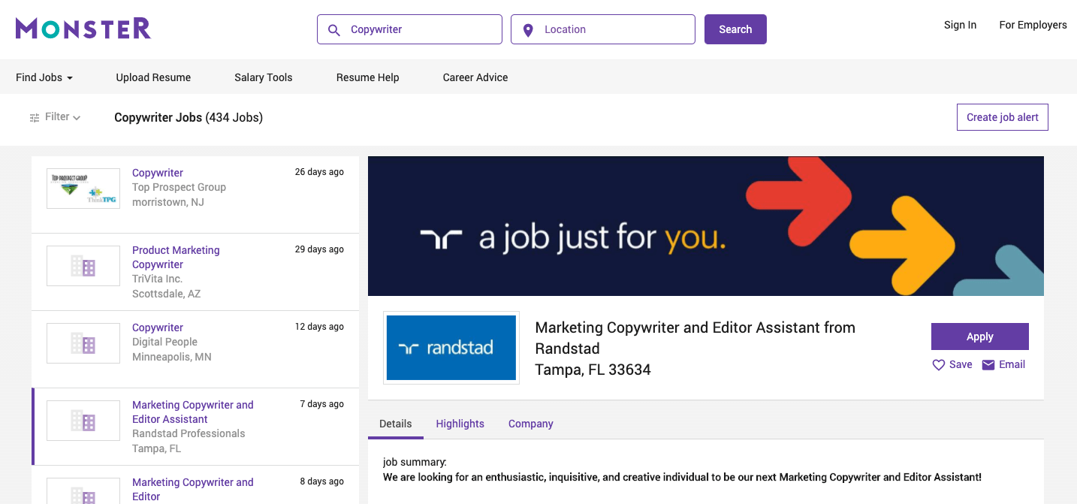Open For Employers link

pyautogui.click(x=1033, y=25)
